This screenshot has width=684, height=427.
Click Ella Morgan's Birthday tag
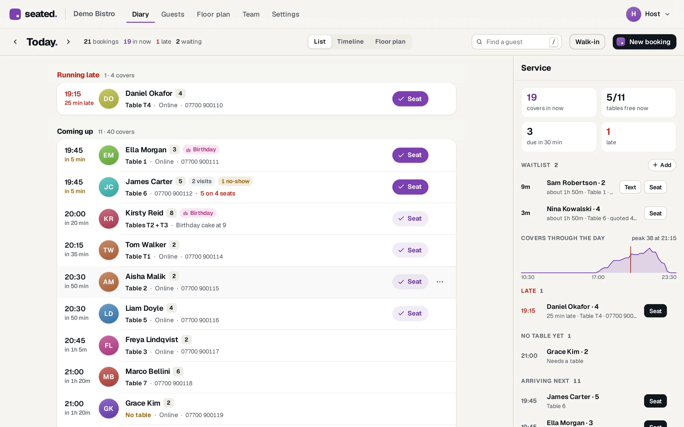coord(201,149)
